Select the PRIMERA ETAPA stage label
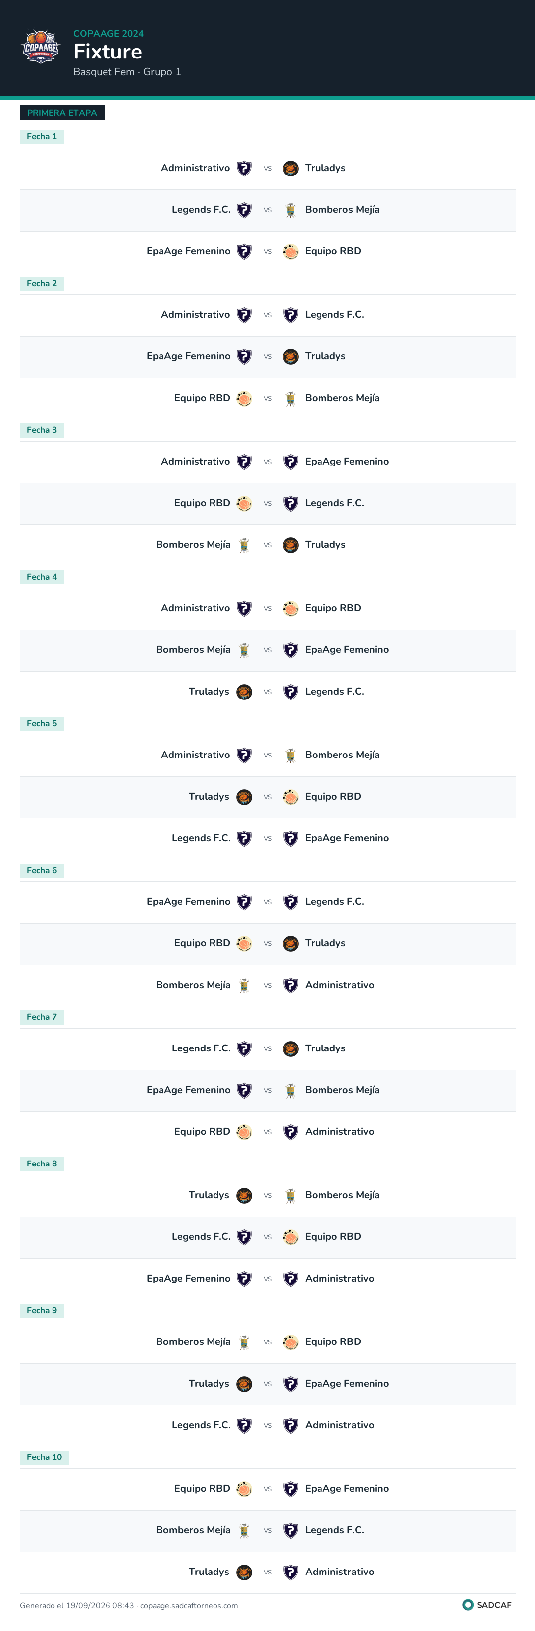Viewport: 535px width, 1631px height. [62, 113]
